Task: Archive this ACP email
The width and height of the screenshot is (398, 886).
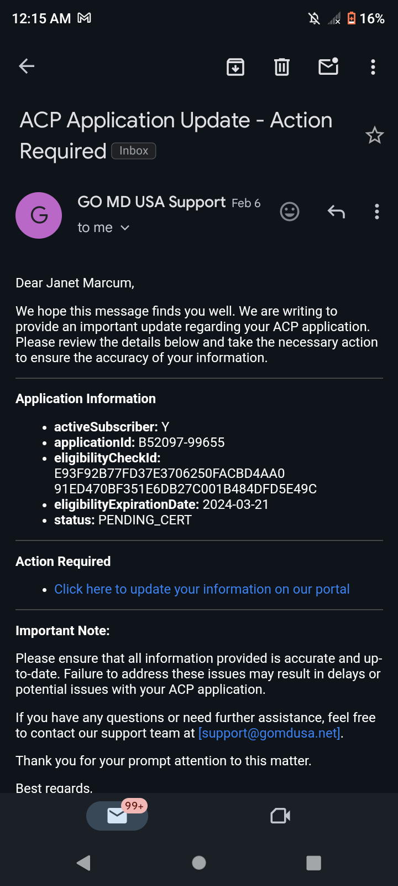Action: [x=235, y=67]
